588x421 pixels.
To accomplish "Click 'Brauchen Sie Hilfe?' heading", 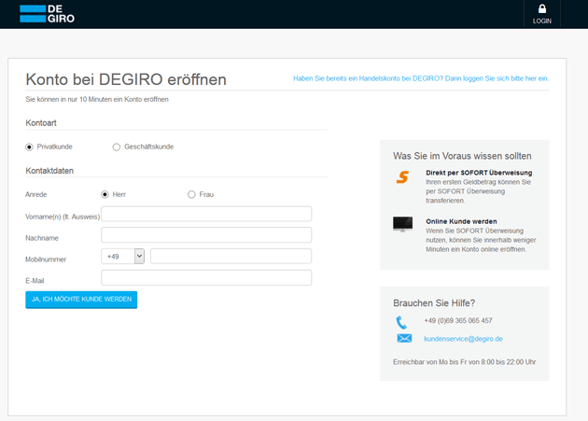I will 434,303.
